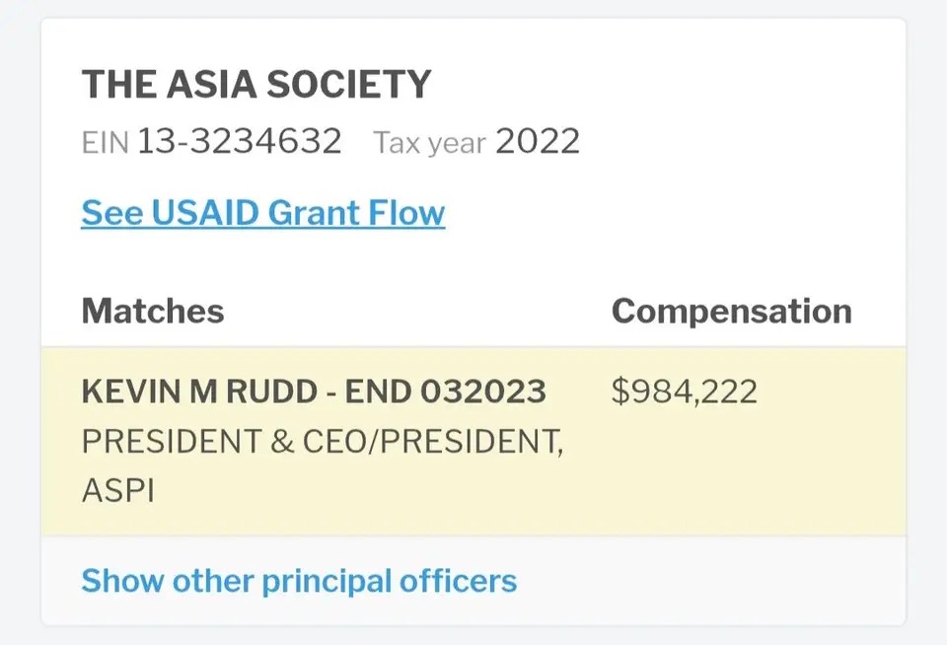Click THE ASIA SOCIETY organization heading
This screenshot has width=947, height=645.
point(256,84)
